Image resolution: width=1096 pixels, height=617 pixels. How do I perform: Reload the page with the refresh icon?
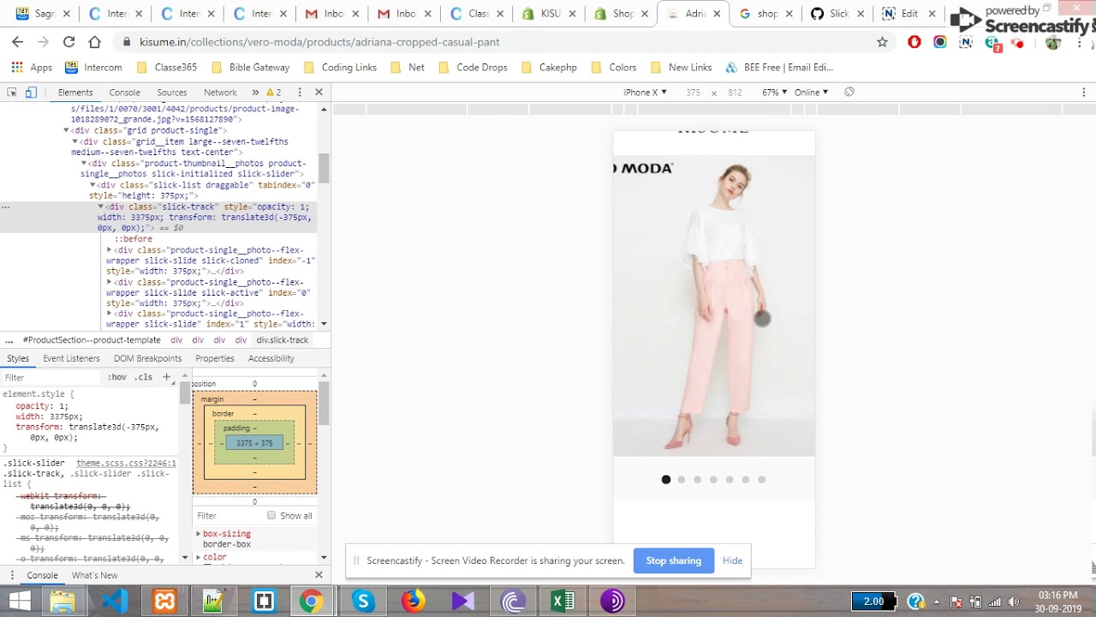[x=68, y=41]
